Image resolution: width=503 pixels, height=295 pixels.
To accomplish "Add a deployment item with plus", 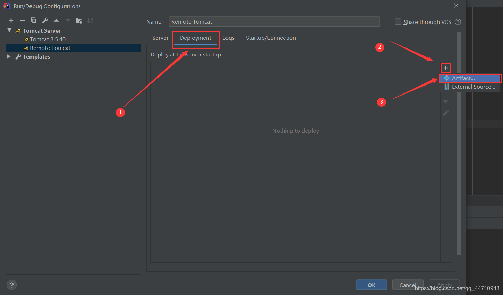I will pos(446,68).
